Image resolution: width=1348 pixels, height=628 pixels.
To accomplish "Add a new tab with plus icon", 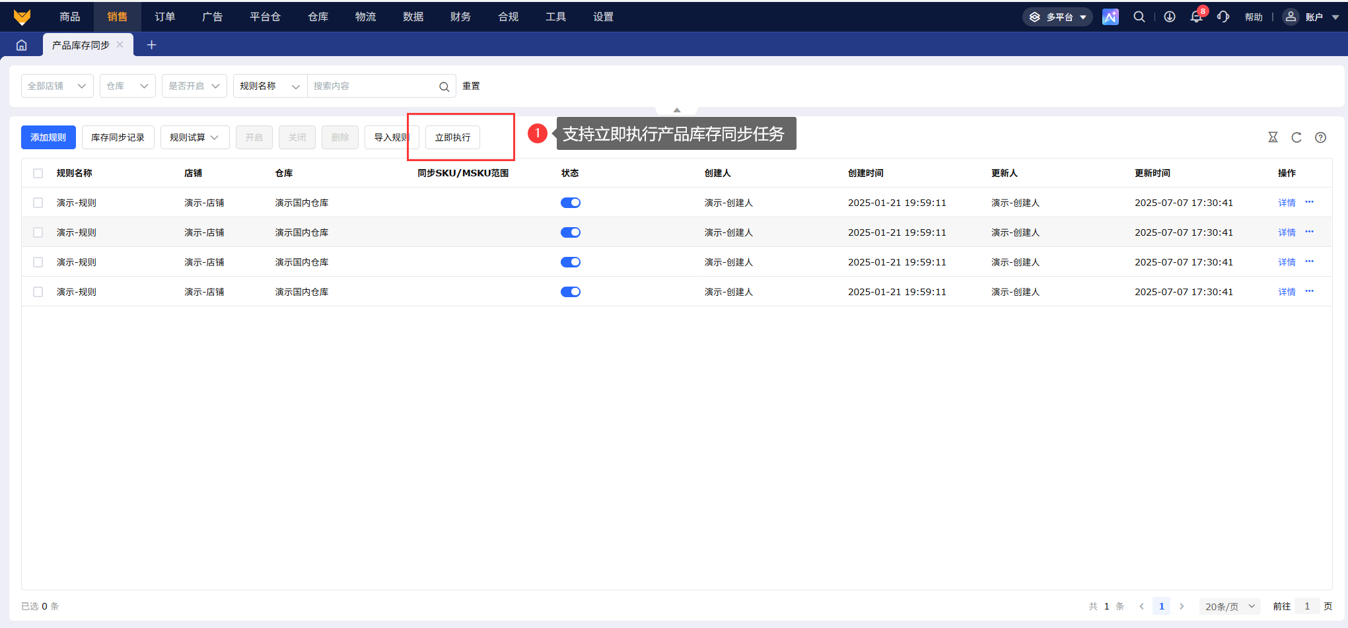I will pyautogui.click(x=151, y=45).
